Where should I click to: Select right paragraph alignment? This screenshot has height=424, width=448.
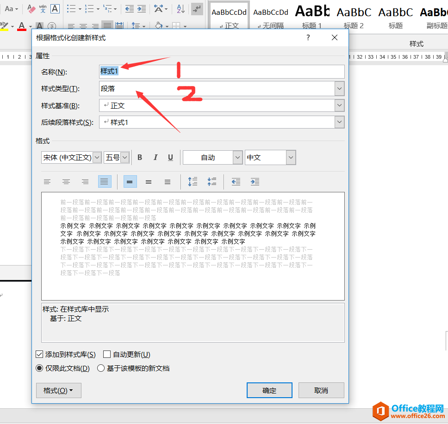tap(85, 181)
